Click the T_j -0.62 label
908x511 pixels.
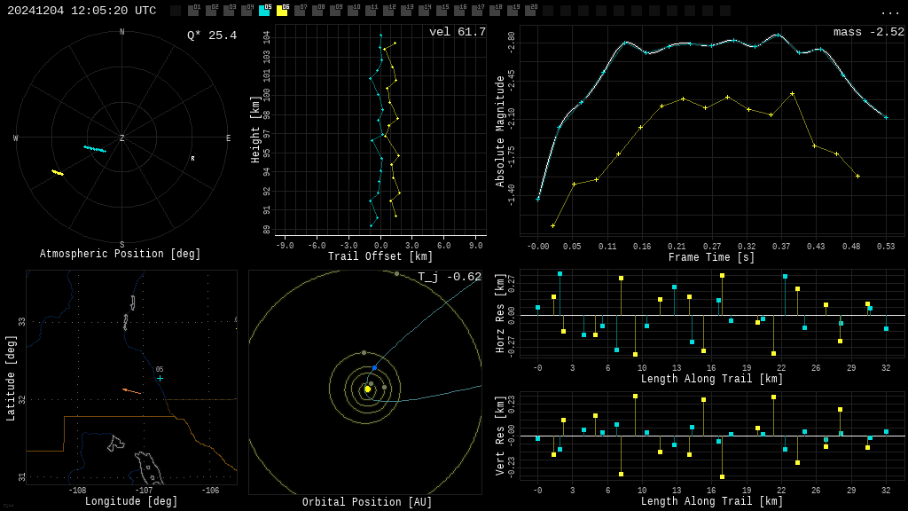(x=450, y=277)
